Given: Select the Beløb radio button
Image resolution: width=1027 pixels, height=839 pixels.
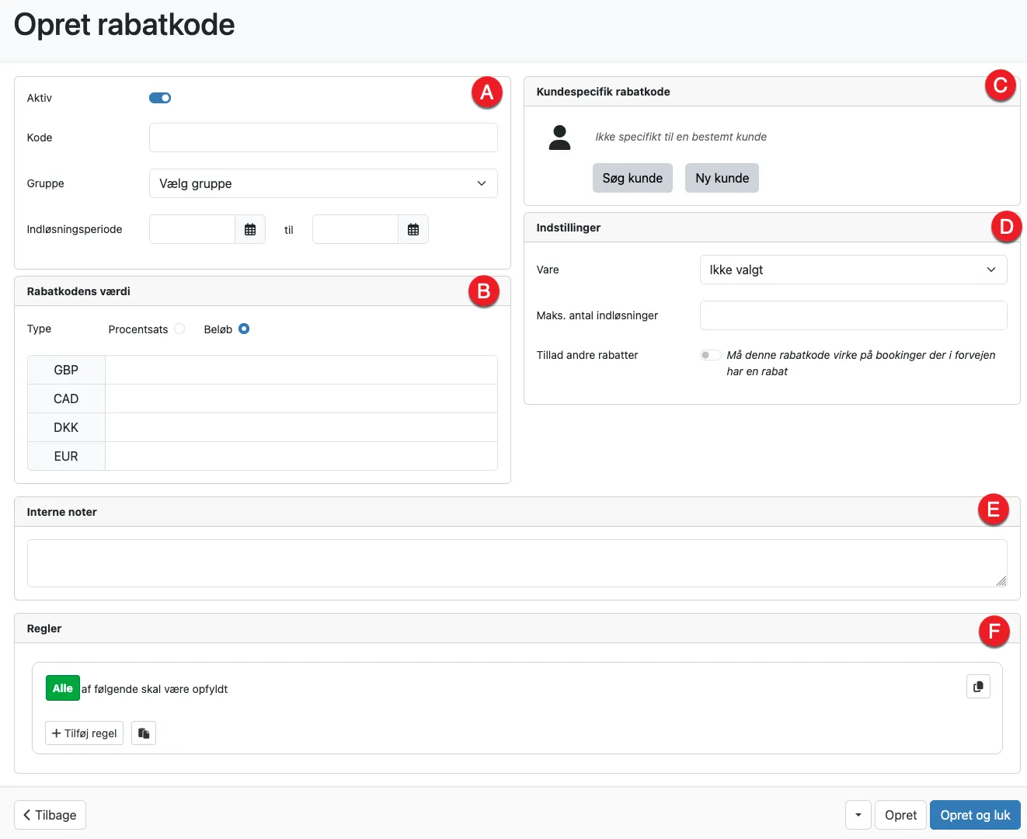Looking at the screenshot, I should click(x=243, y=329).
